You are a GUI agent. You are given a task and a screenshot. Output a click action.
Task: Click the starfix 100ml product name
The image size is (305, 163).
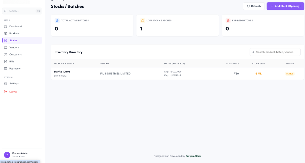pos(62,72)
